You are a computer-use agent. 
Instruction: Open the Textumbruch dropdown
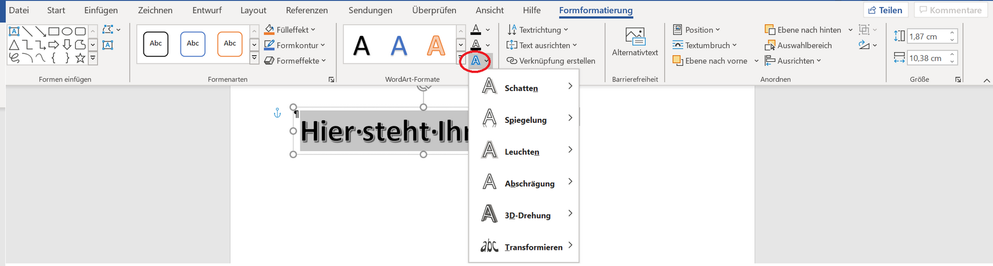(705, 46)
